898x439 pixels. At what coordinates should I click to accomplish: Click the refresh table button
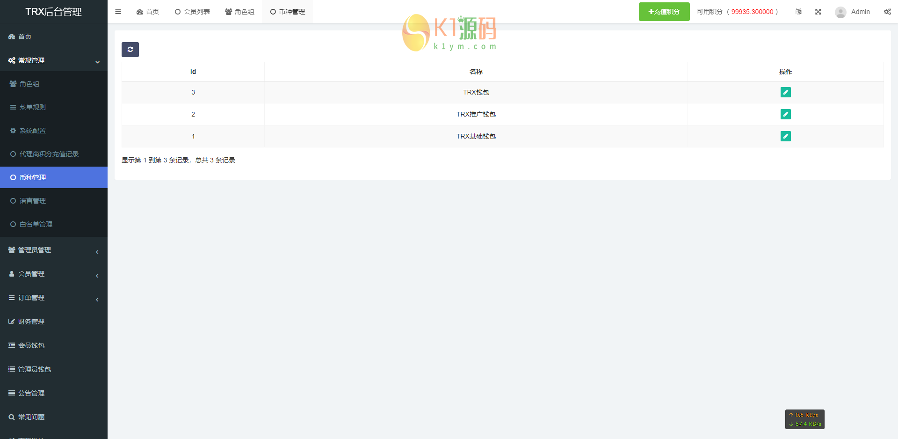pyautogui.click(x=130, y=50)
